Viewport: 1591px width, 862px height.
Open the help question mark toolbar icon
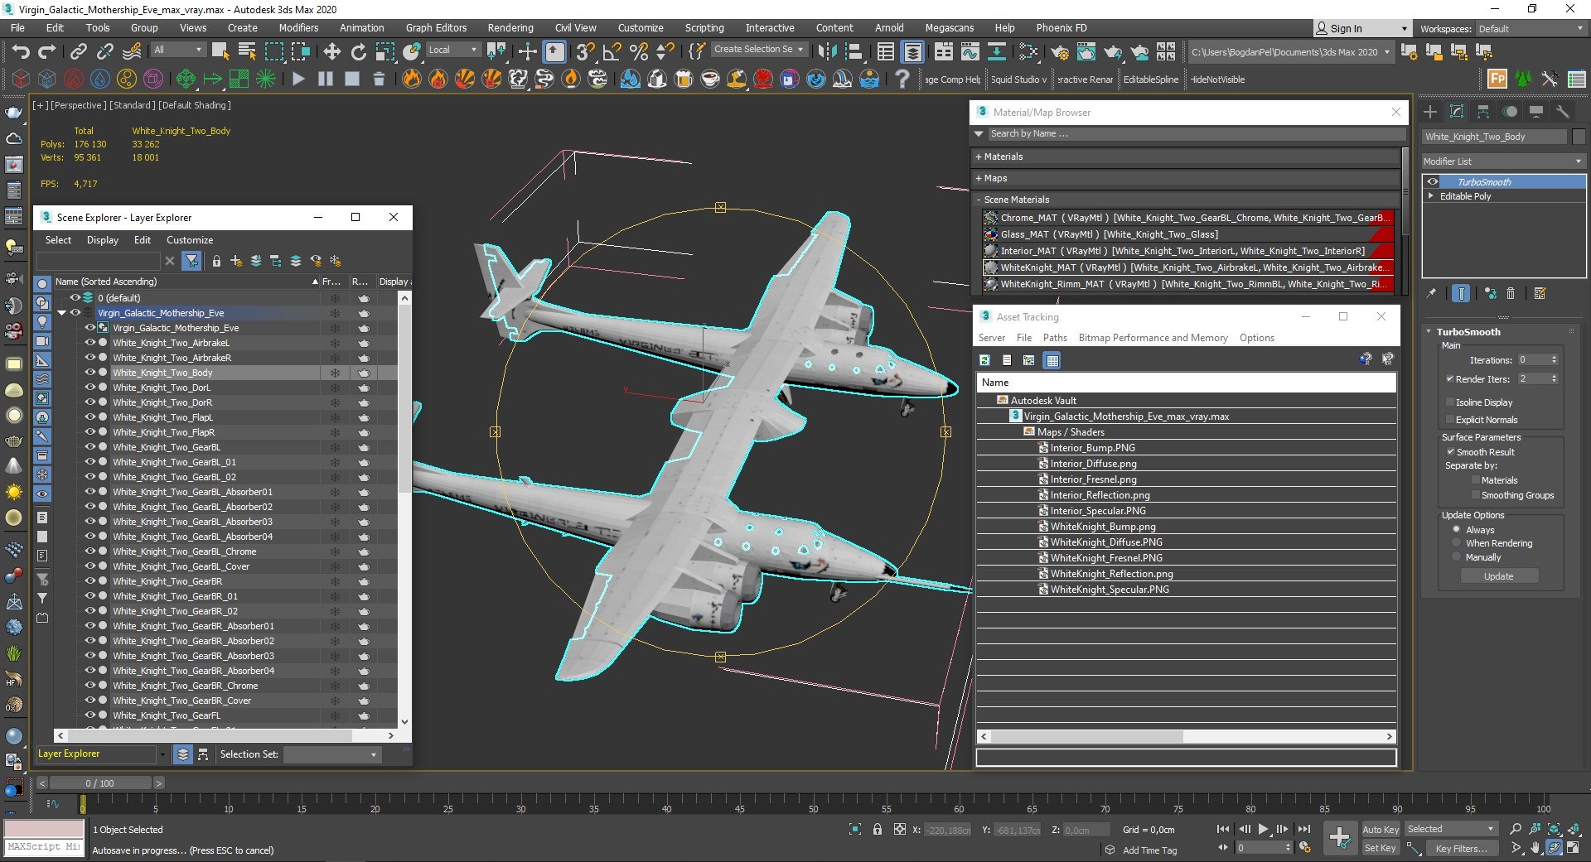[x=902, y=79]
